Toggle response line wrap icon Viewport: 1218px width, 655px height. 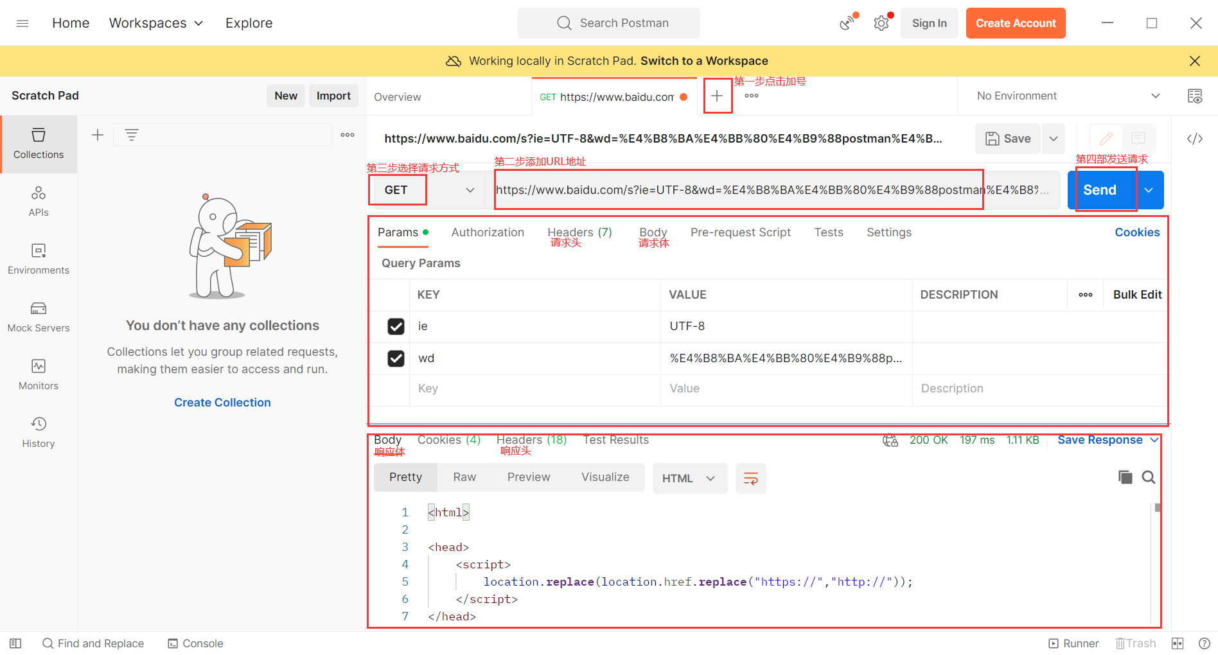[x=750, y=478]
